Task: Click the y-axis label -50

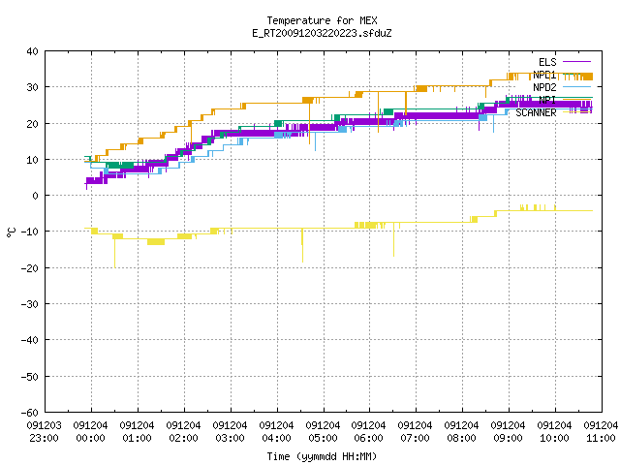Action: tap(30, 377)
